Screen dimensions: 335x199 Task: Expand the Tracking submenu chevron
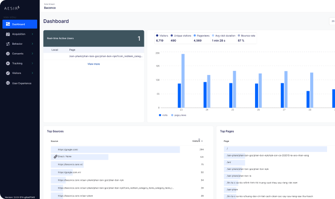[33, 64]
